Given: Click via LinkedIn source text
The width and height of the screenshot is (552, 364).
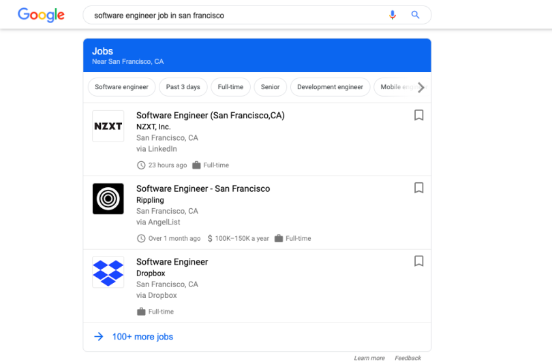Looking at the screenshot, I should click(157, 149).
